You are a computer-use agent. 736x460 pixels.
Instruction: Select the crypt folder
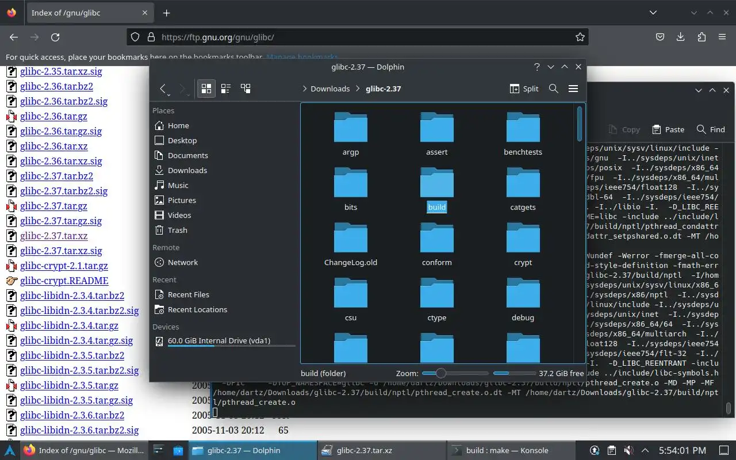(523, 244)
